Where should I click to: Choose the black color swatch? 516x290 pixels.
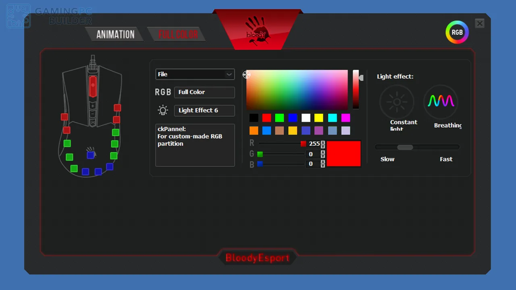tap(254, 118)
